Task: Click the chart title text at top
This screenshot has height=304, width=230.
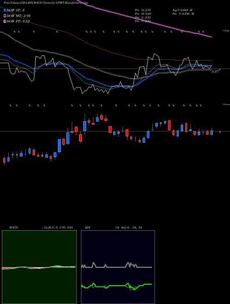Action: coord(46,3)
